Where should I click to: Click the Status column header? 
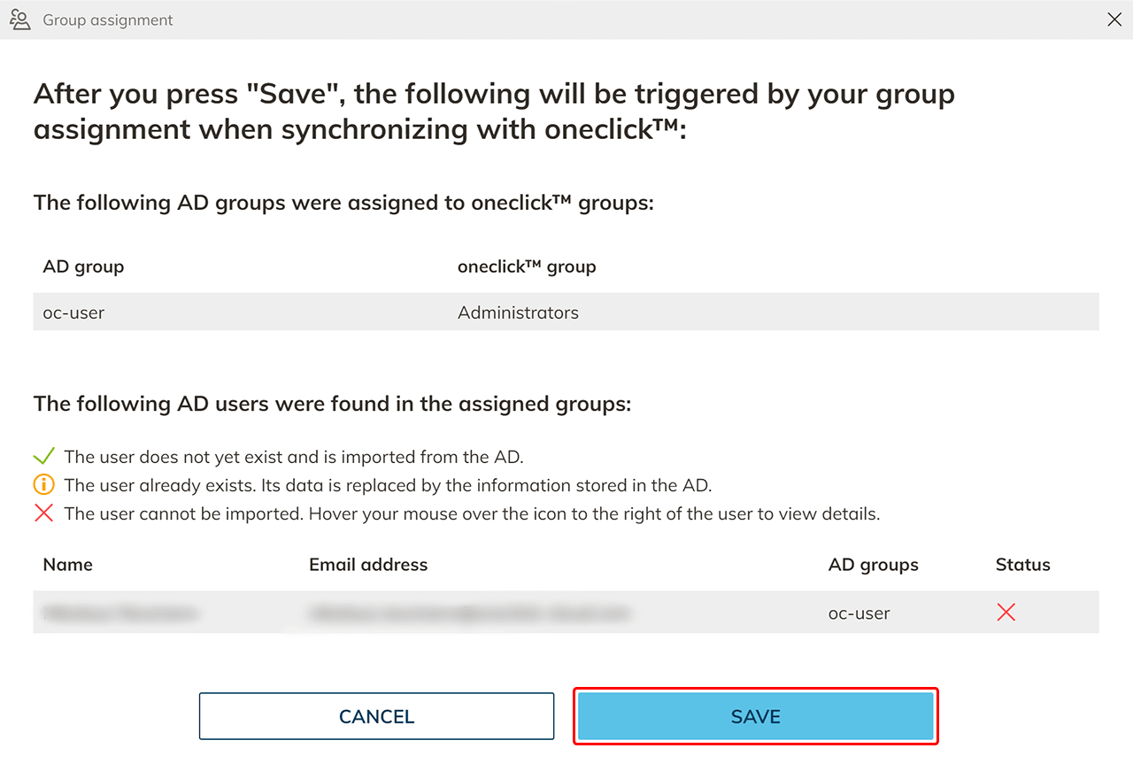pos(1022,565)
